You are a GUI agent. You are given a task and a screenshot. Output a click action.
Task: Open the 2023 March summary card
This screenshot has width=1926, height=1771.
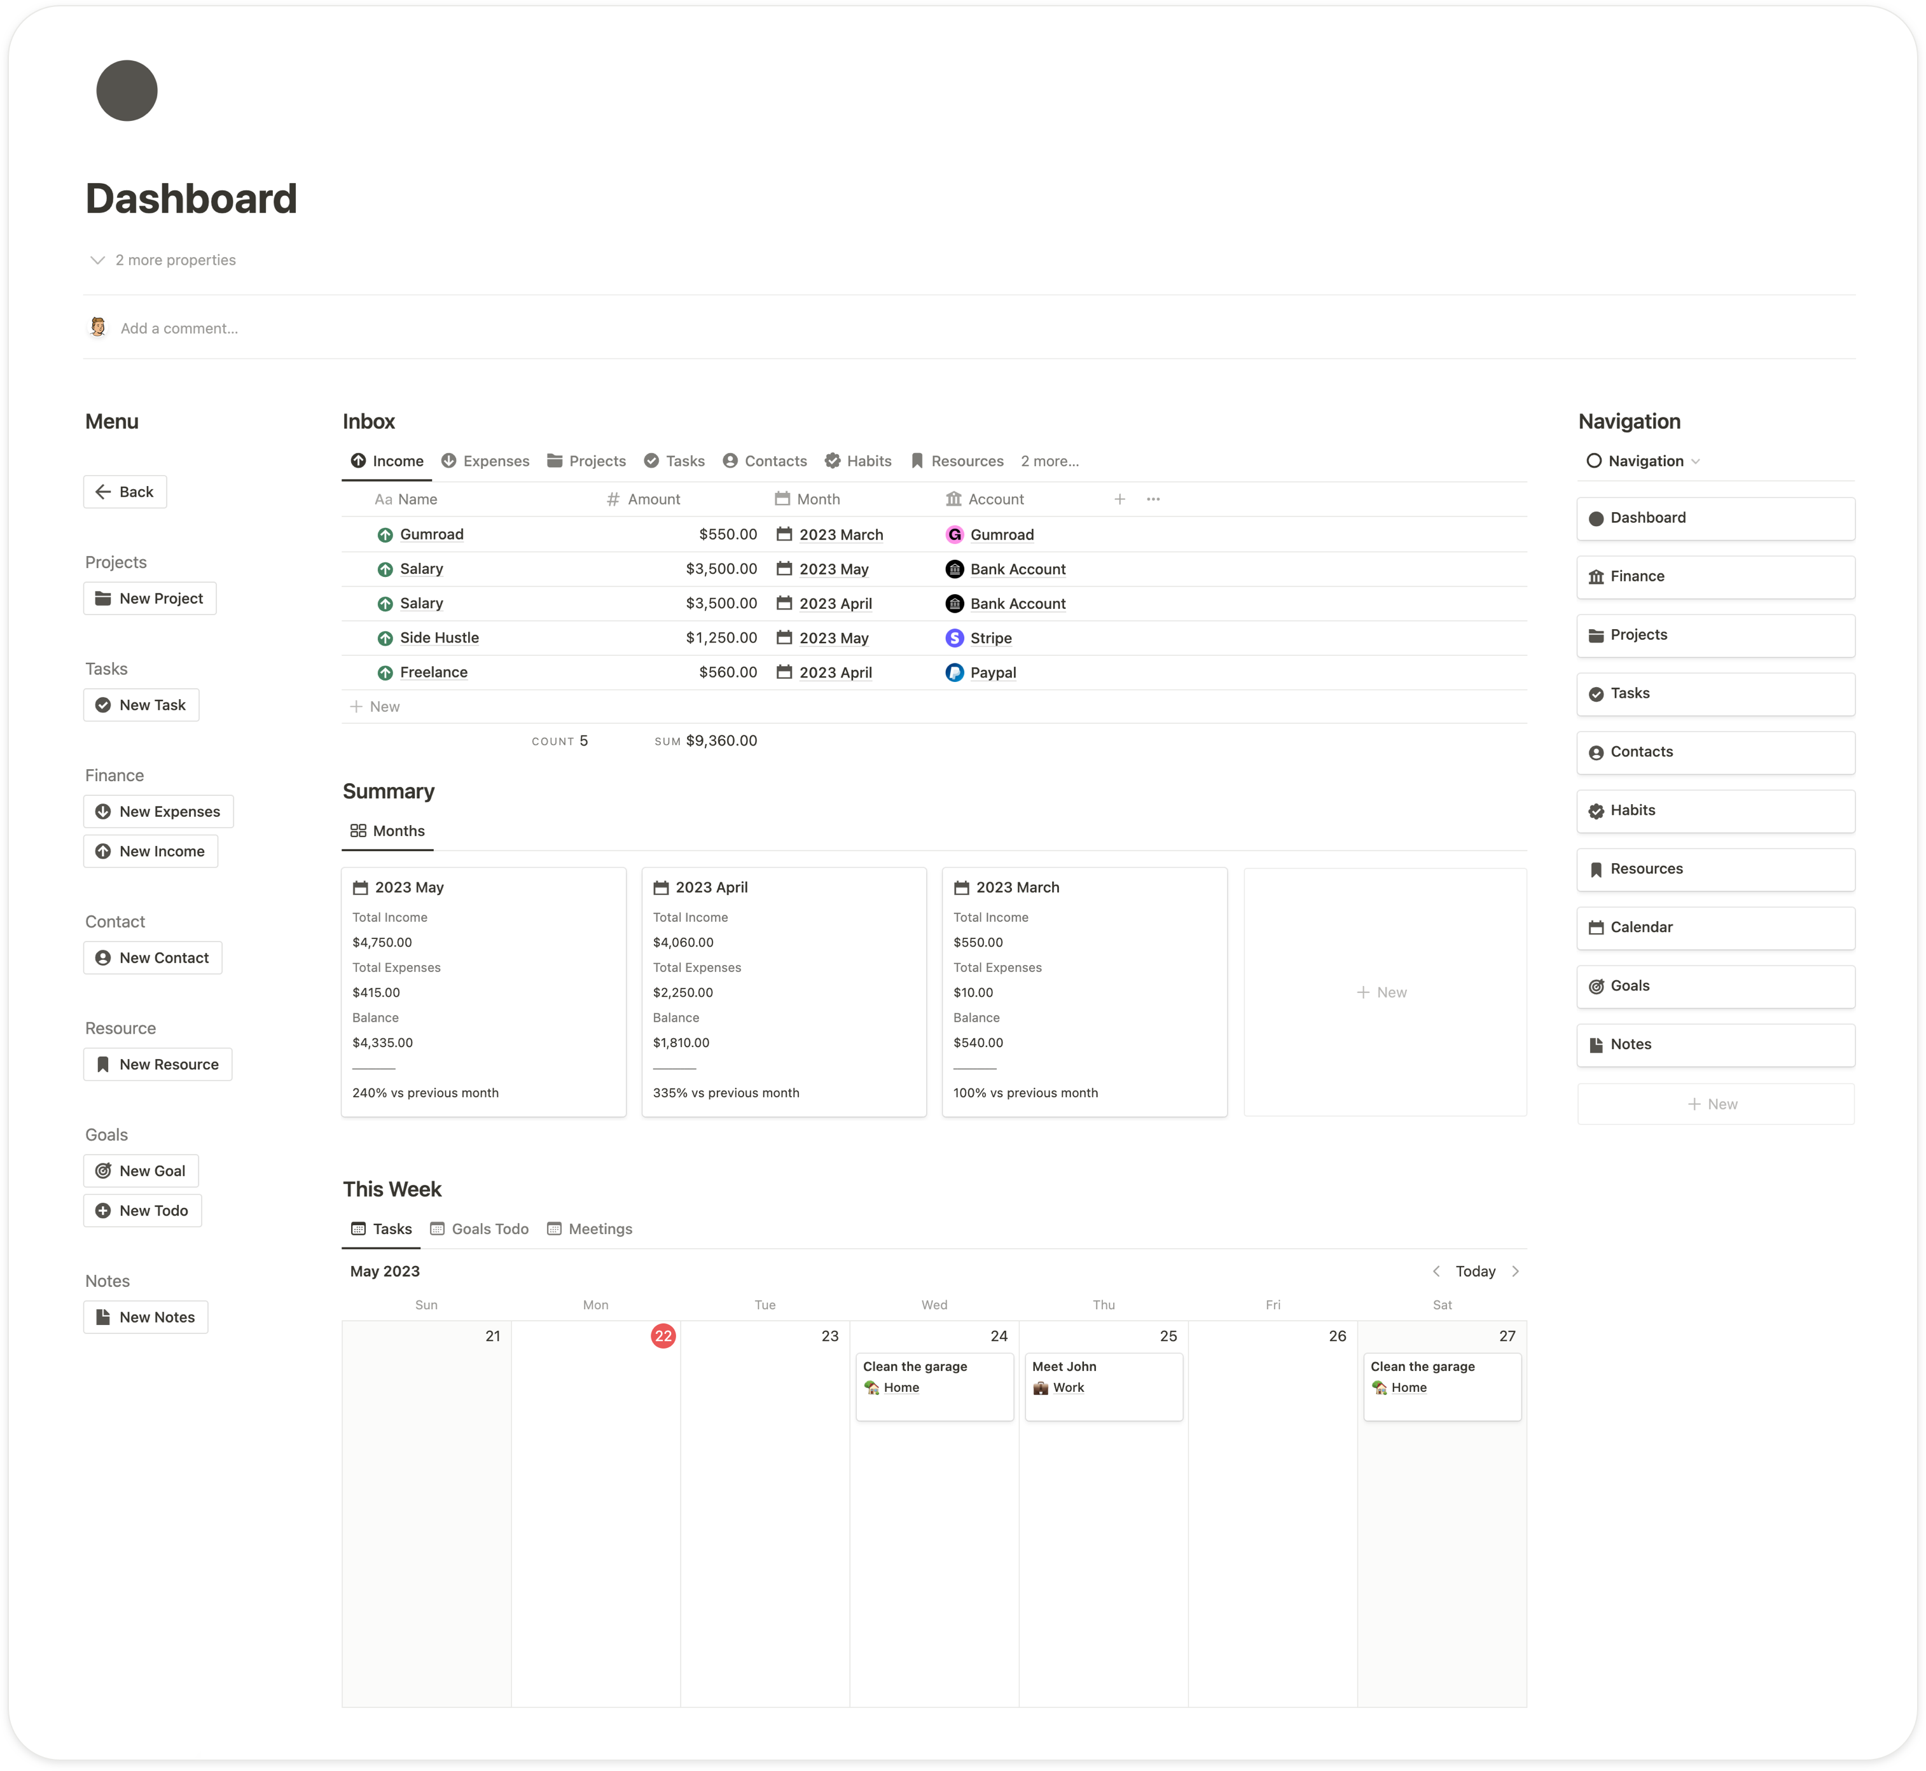tap(1084, 992)
